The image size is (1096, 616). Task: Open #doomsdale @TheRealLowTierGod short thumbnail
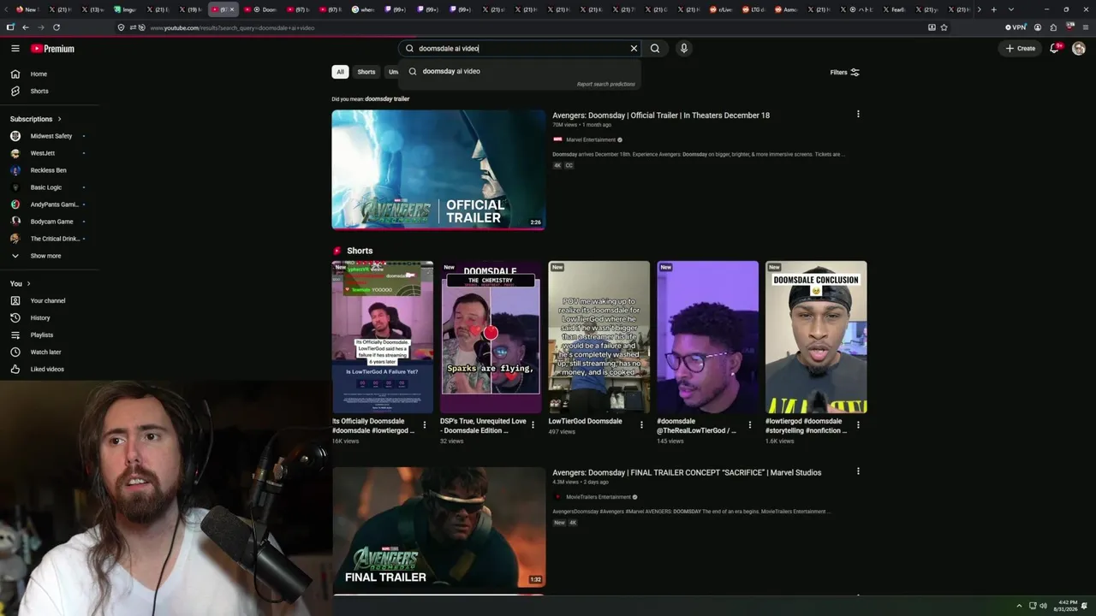pos(707,337)
